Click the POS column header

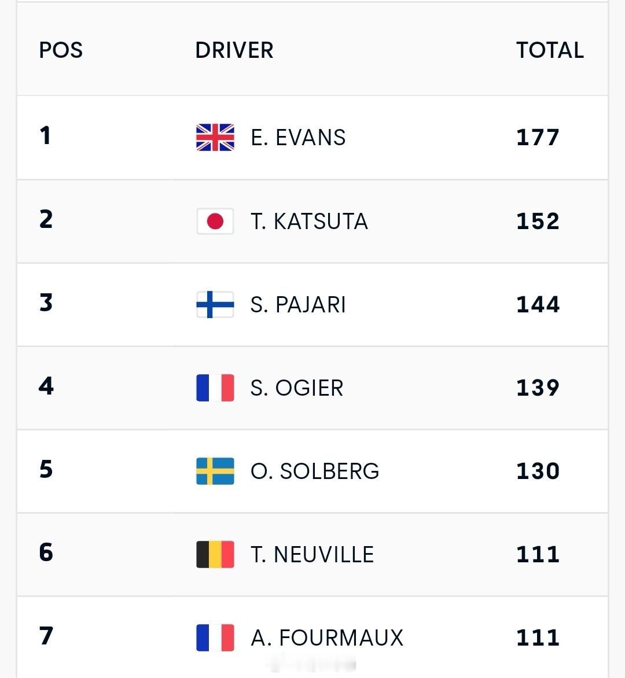pyautogui.click(x=61, y=50)
